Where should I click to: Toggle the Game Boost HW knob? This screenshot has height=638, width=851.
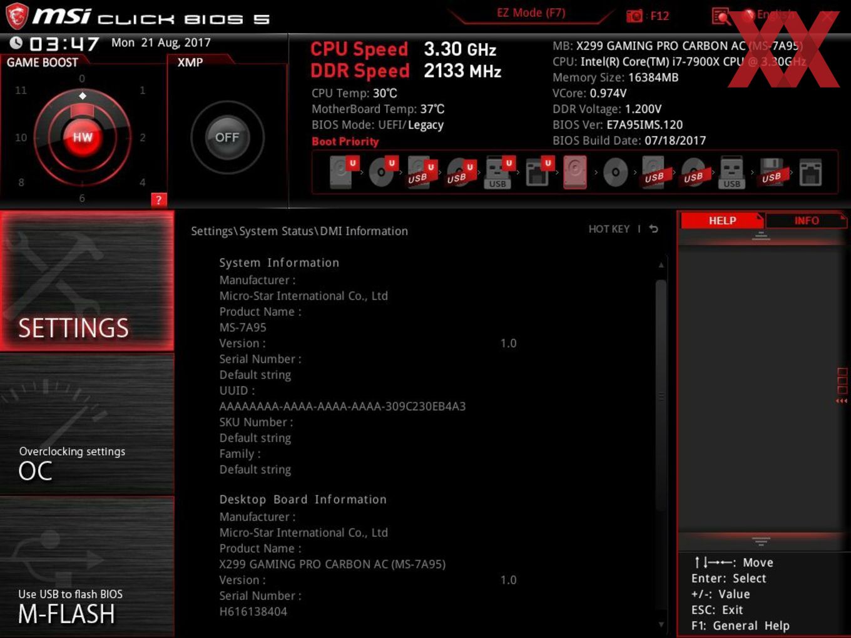pyautogui.click(x=83, y=137)
